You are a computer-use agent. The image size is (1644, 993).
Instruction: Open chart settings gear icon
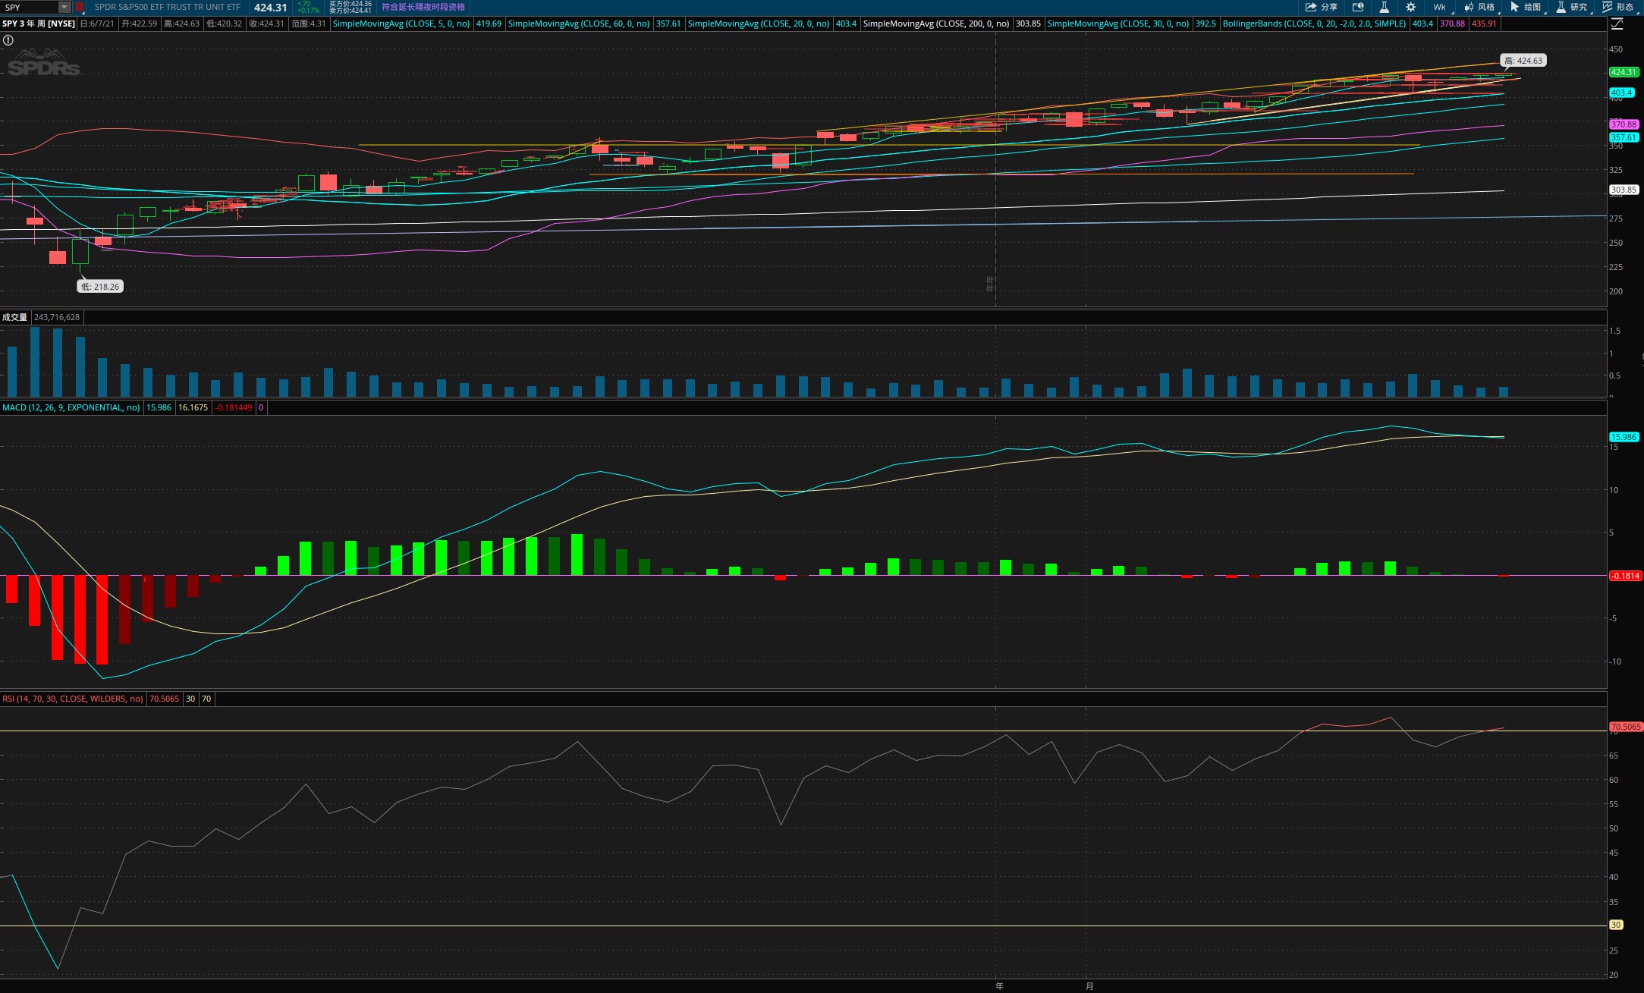tap(1410, 7)
